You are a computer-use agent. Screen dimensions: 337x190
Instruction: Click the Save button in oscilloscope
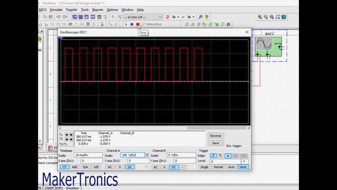point(215,143)
